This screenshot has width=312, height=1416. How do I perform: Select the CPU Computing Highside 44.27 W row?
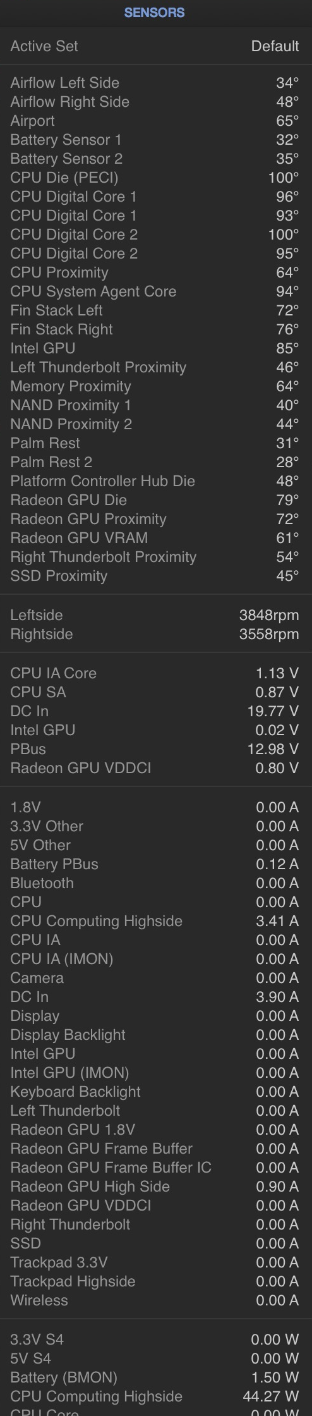tap(156, 1396)
